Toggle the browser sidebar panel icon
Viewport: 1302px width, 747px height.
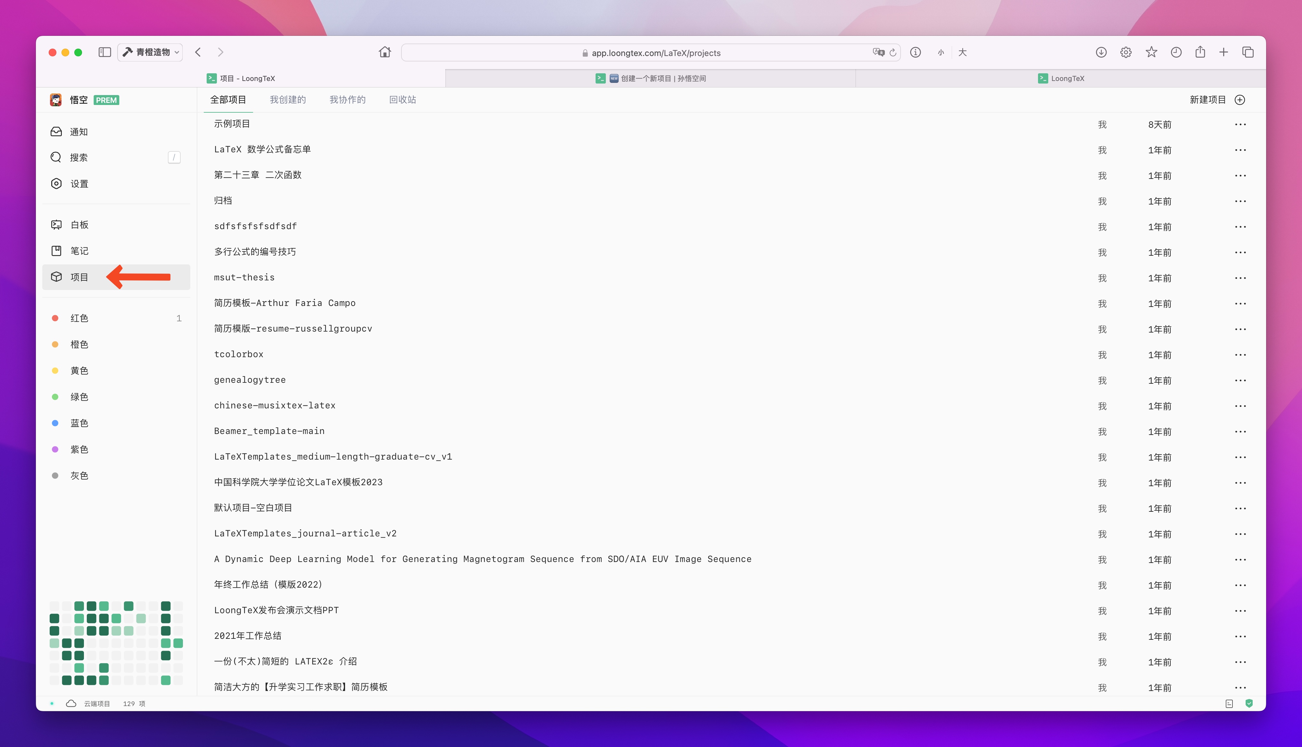(x=105, y=52)
